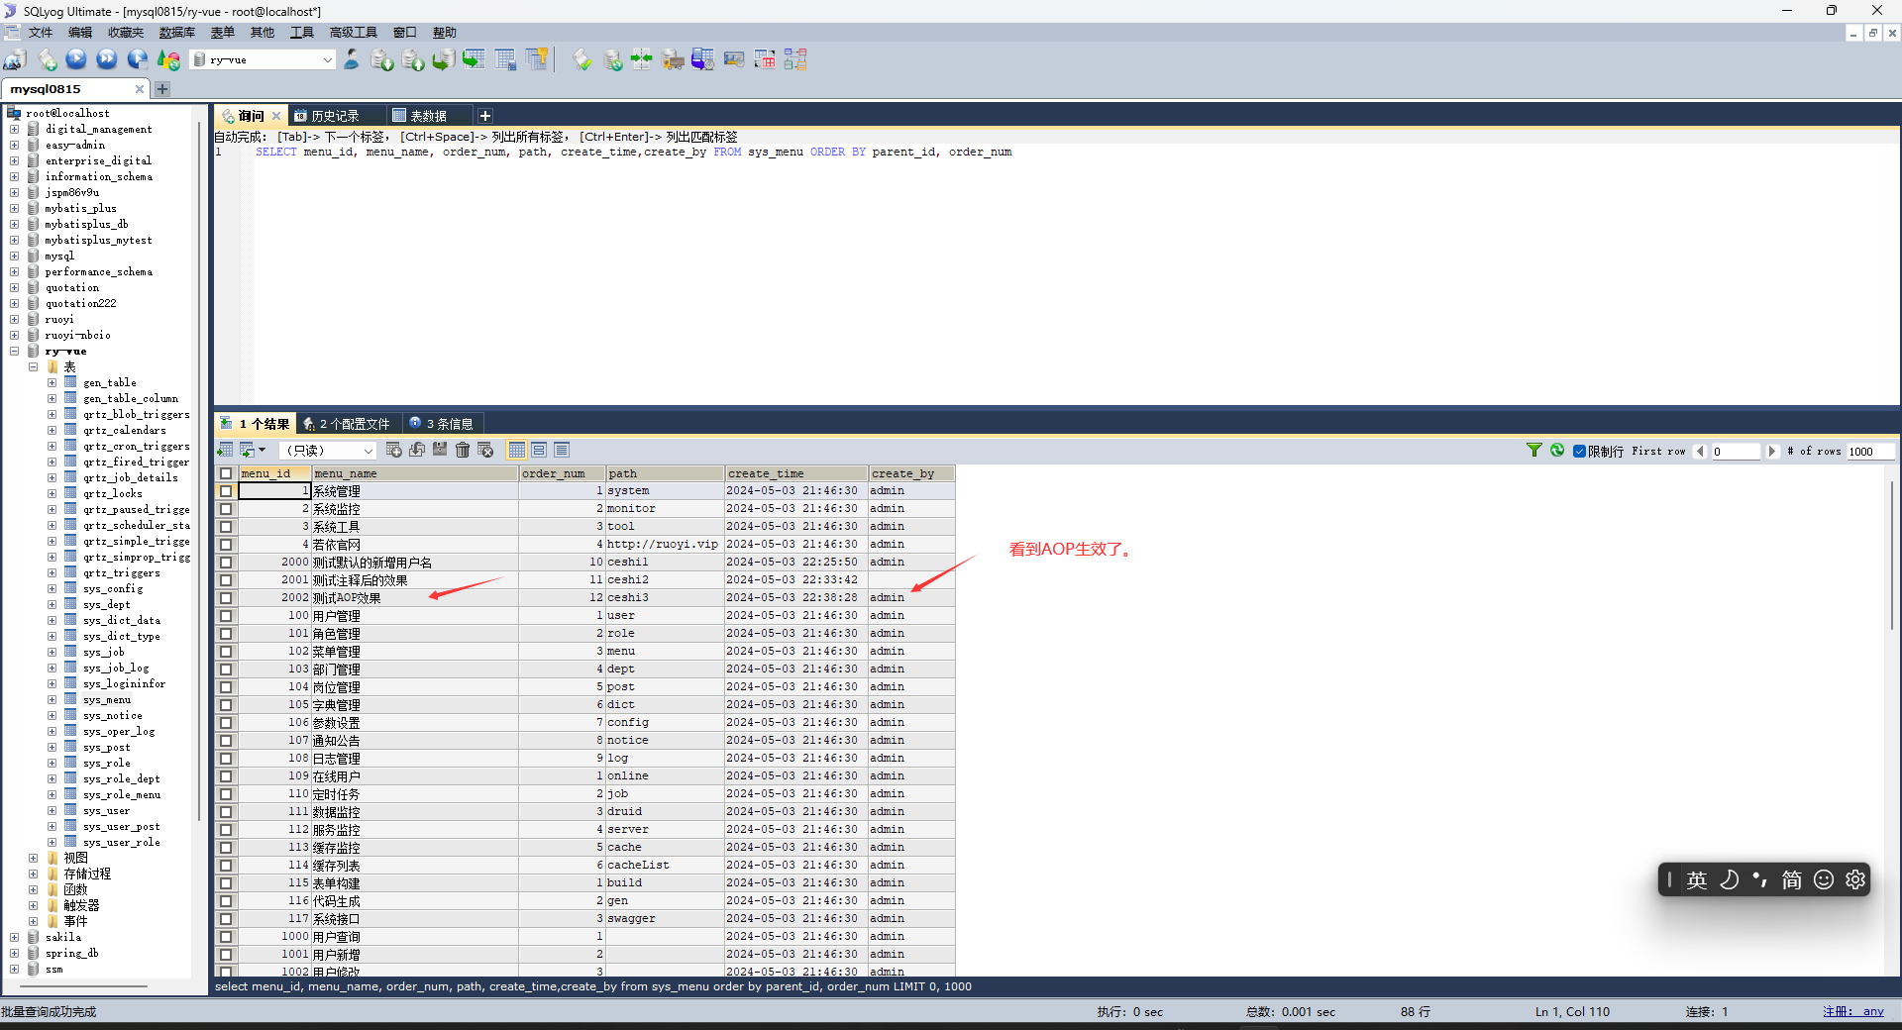Click the execute all queries icon
Screen dimensions: 1902x1030
(107, 60)
